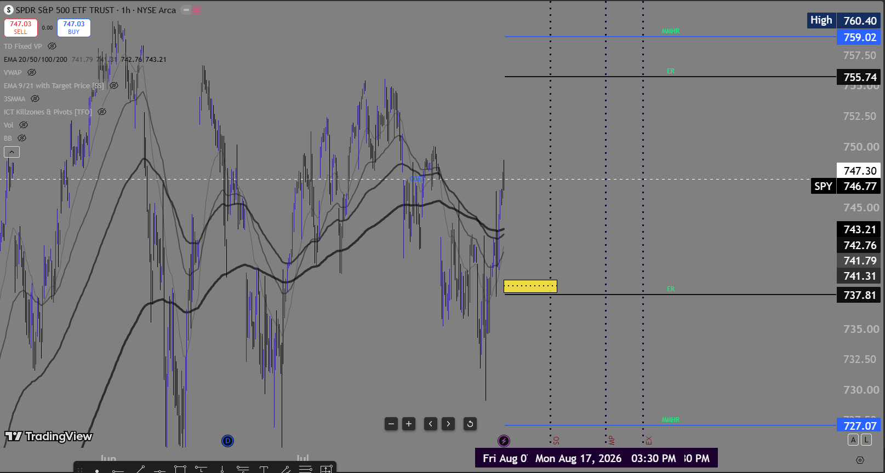Select the EMA 9/21 with Target Price label
885x473 pixels.
pos(54,85)
